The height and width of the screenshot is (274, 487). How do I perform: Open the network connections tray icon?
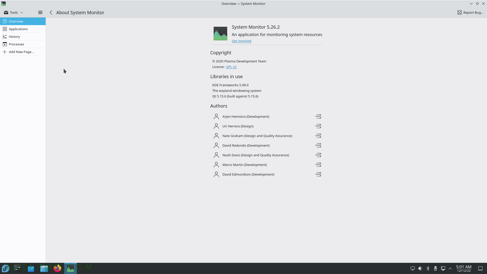[443, 268]
